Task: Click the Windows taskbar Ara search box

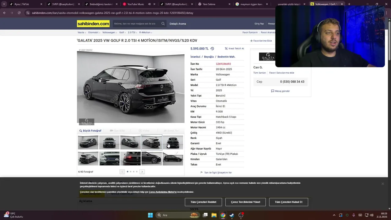Action: tap(178, 215)
